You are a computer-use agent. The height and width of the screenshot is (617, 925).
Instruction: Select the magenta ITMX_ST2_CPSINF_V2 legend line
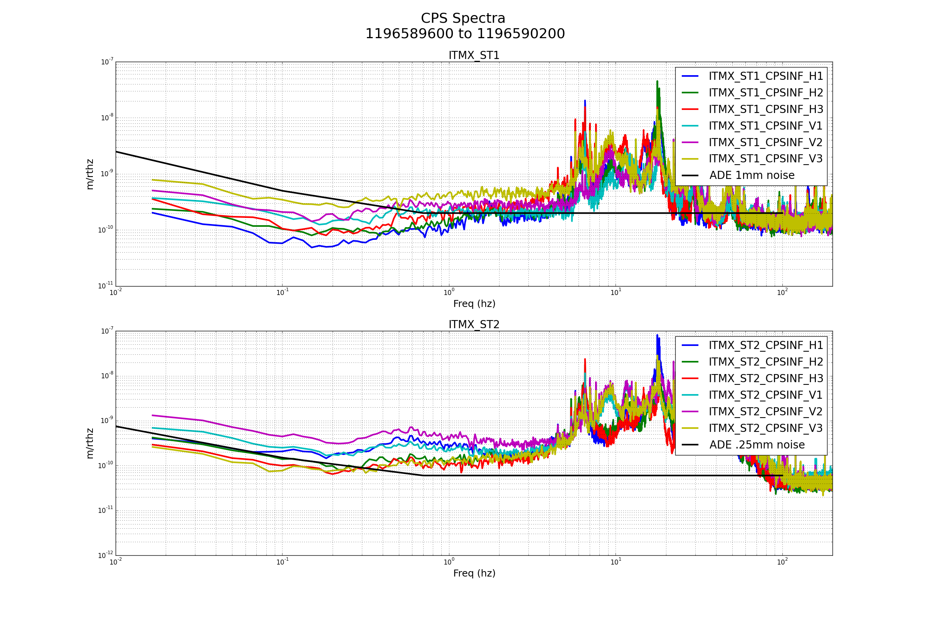690,411
